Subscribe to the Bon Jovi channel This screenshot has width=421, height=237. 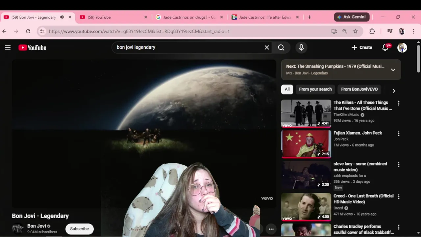click(x=79, y=229)
